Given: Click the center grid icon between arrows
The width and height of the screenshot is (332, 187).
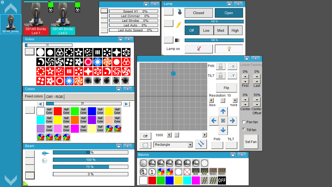Looking at the screenshot, I should [x=223, y=121].
